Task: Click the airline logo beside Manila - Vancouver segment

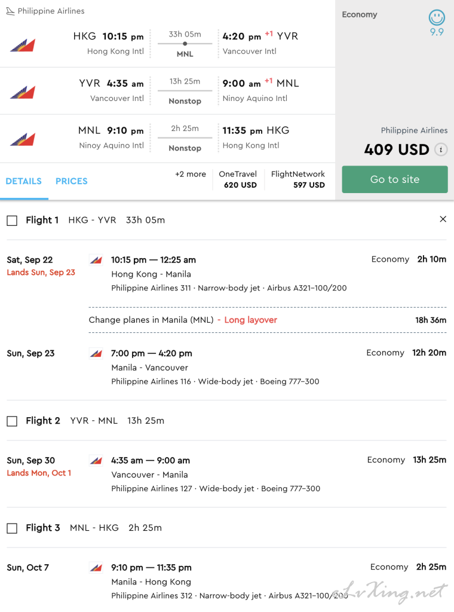Action: (x=96, y=353)
